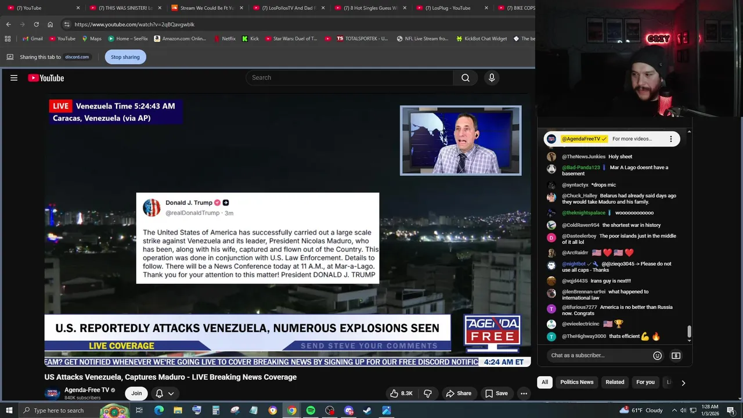The image size is (743, 418).
Task: Open File Explorer from the taskbar
Action: point(178,410)
